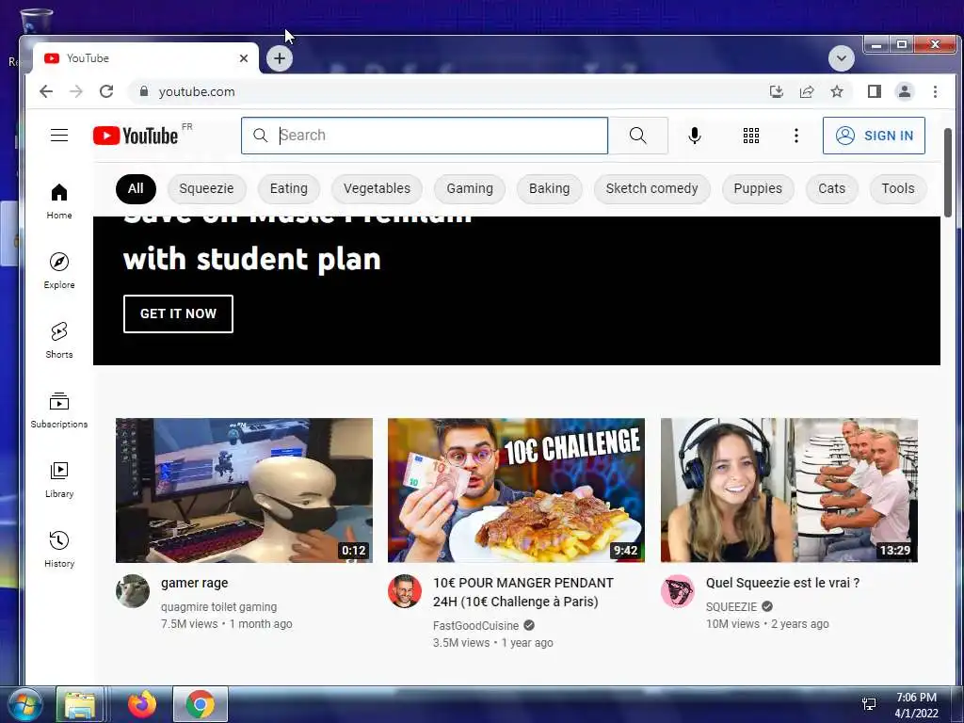The width and height of the screenshot is (964, 723).
Task: Click the network tray icon
Action: point(869,704)
